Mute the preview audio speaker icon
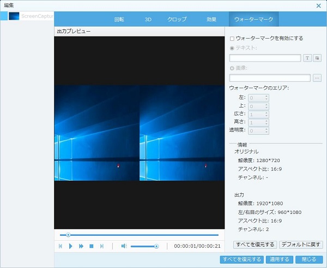 coord(124,246)
